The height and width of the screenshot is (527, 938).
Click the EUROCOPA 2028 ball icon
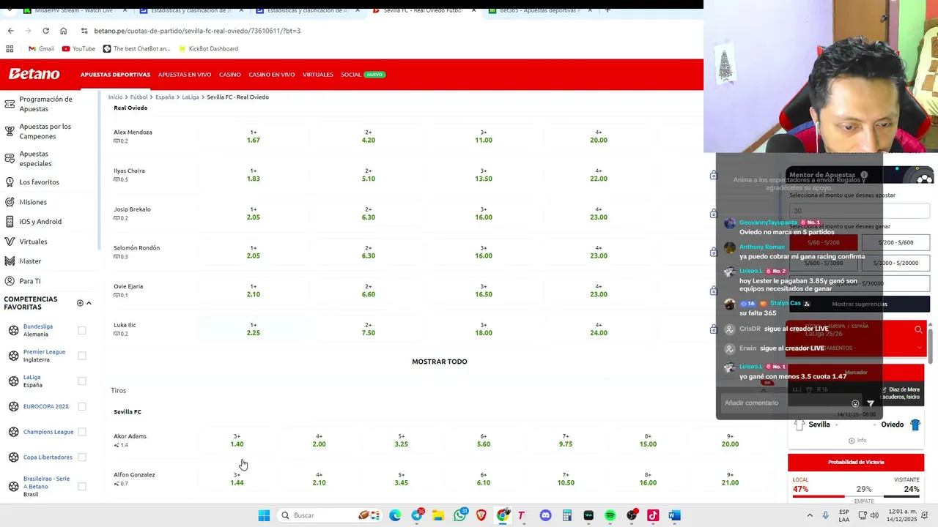click(13, 406)
